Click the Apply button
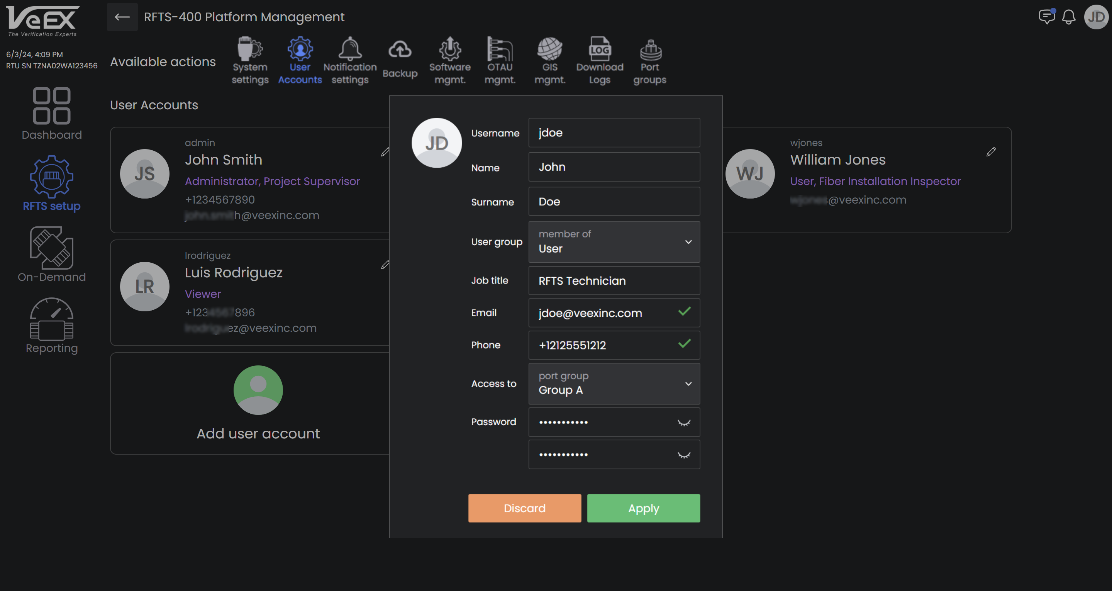1112x591 pixels. (x=643, y=508)
